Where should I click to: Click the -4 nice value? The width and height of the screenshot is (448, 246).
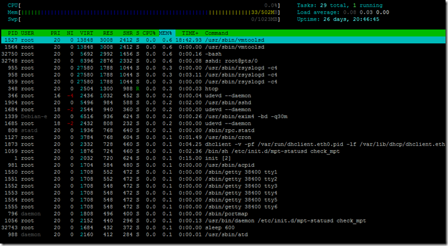coord(71,96)
